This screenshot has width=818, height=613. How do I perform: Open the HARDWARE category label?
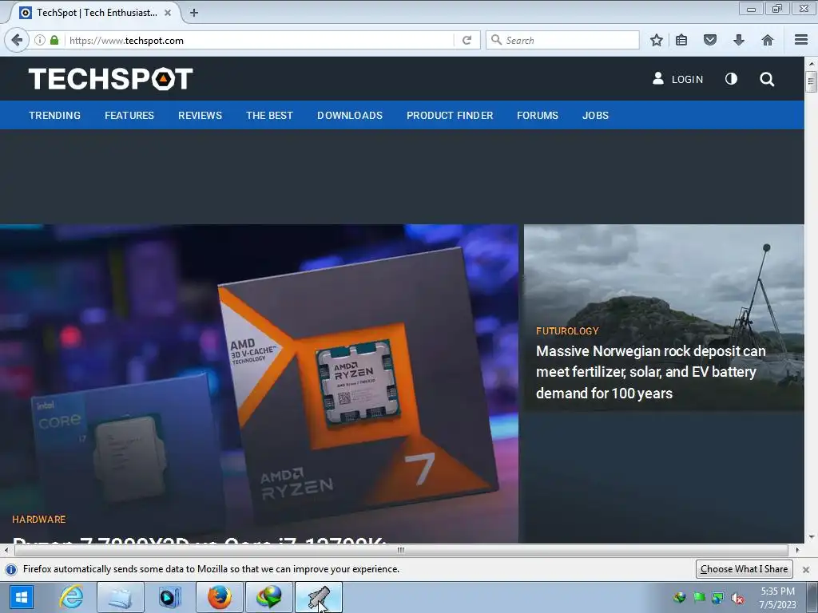click(x=39, y=519)
